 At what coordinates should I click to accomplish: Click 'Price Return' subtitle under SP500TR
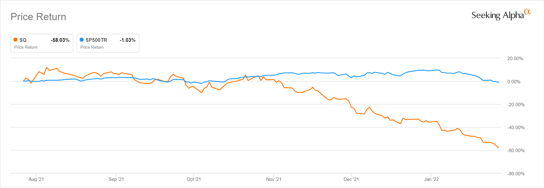click(x=92, y=47)
